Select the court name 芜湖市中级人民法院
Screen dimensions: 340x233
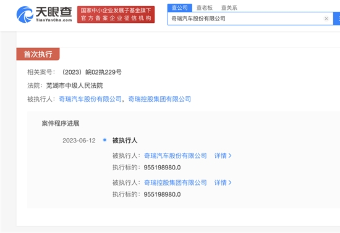pos(74,86)
